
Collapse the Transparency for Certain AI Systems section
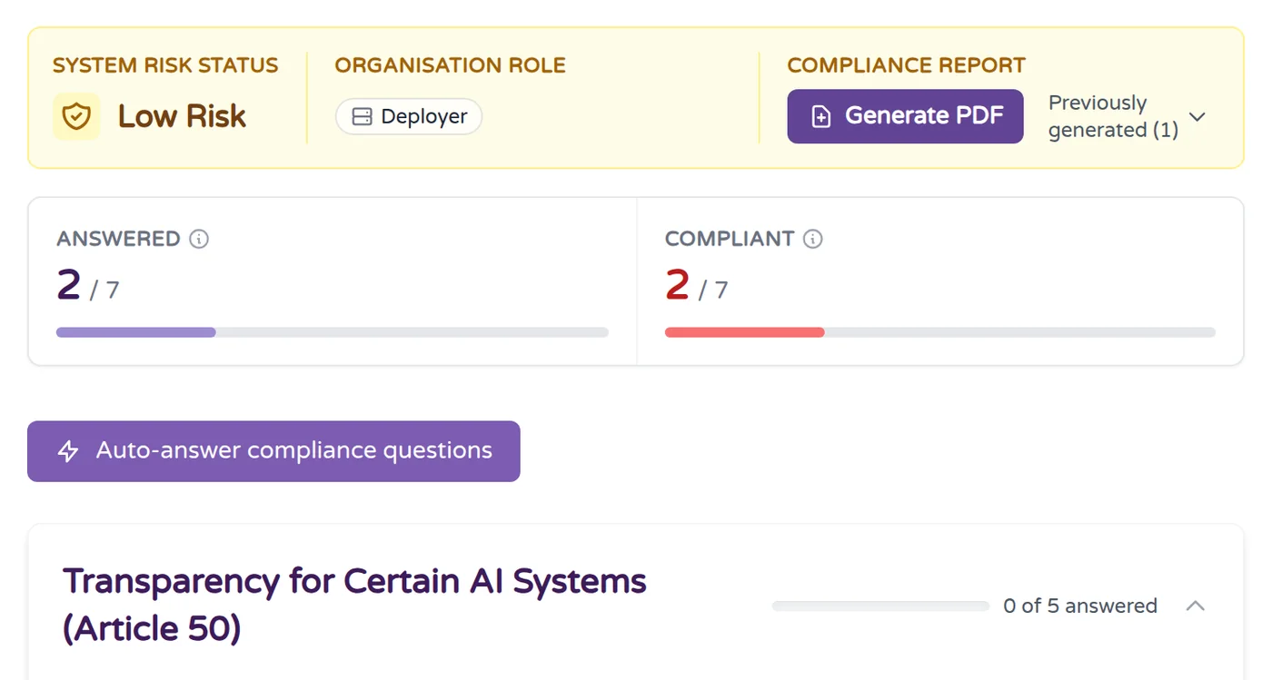tap(1196, 606)
